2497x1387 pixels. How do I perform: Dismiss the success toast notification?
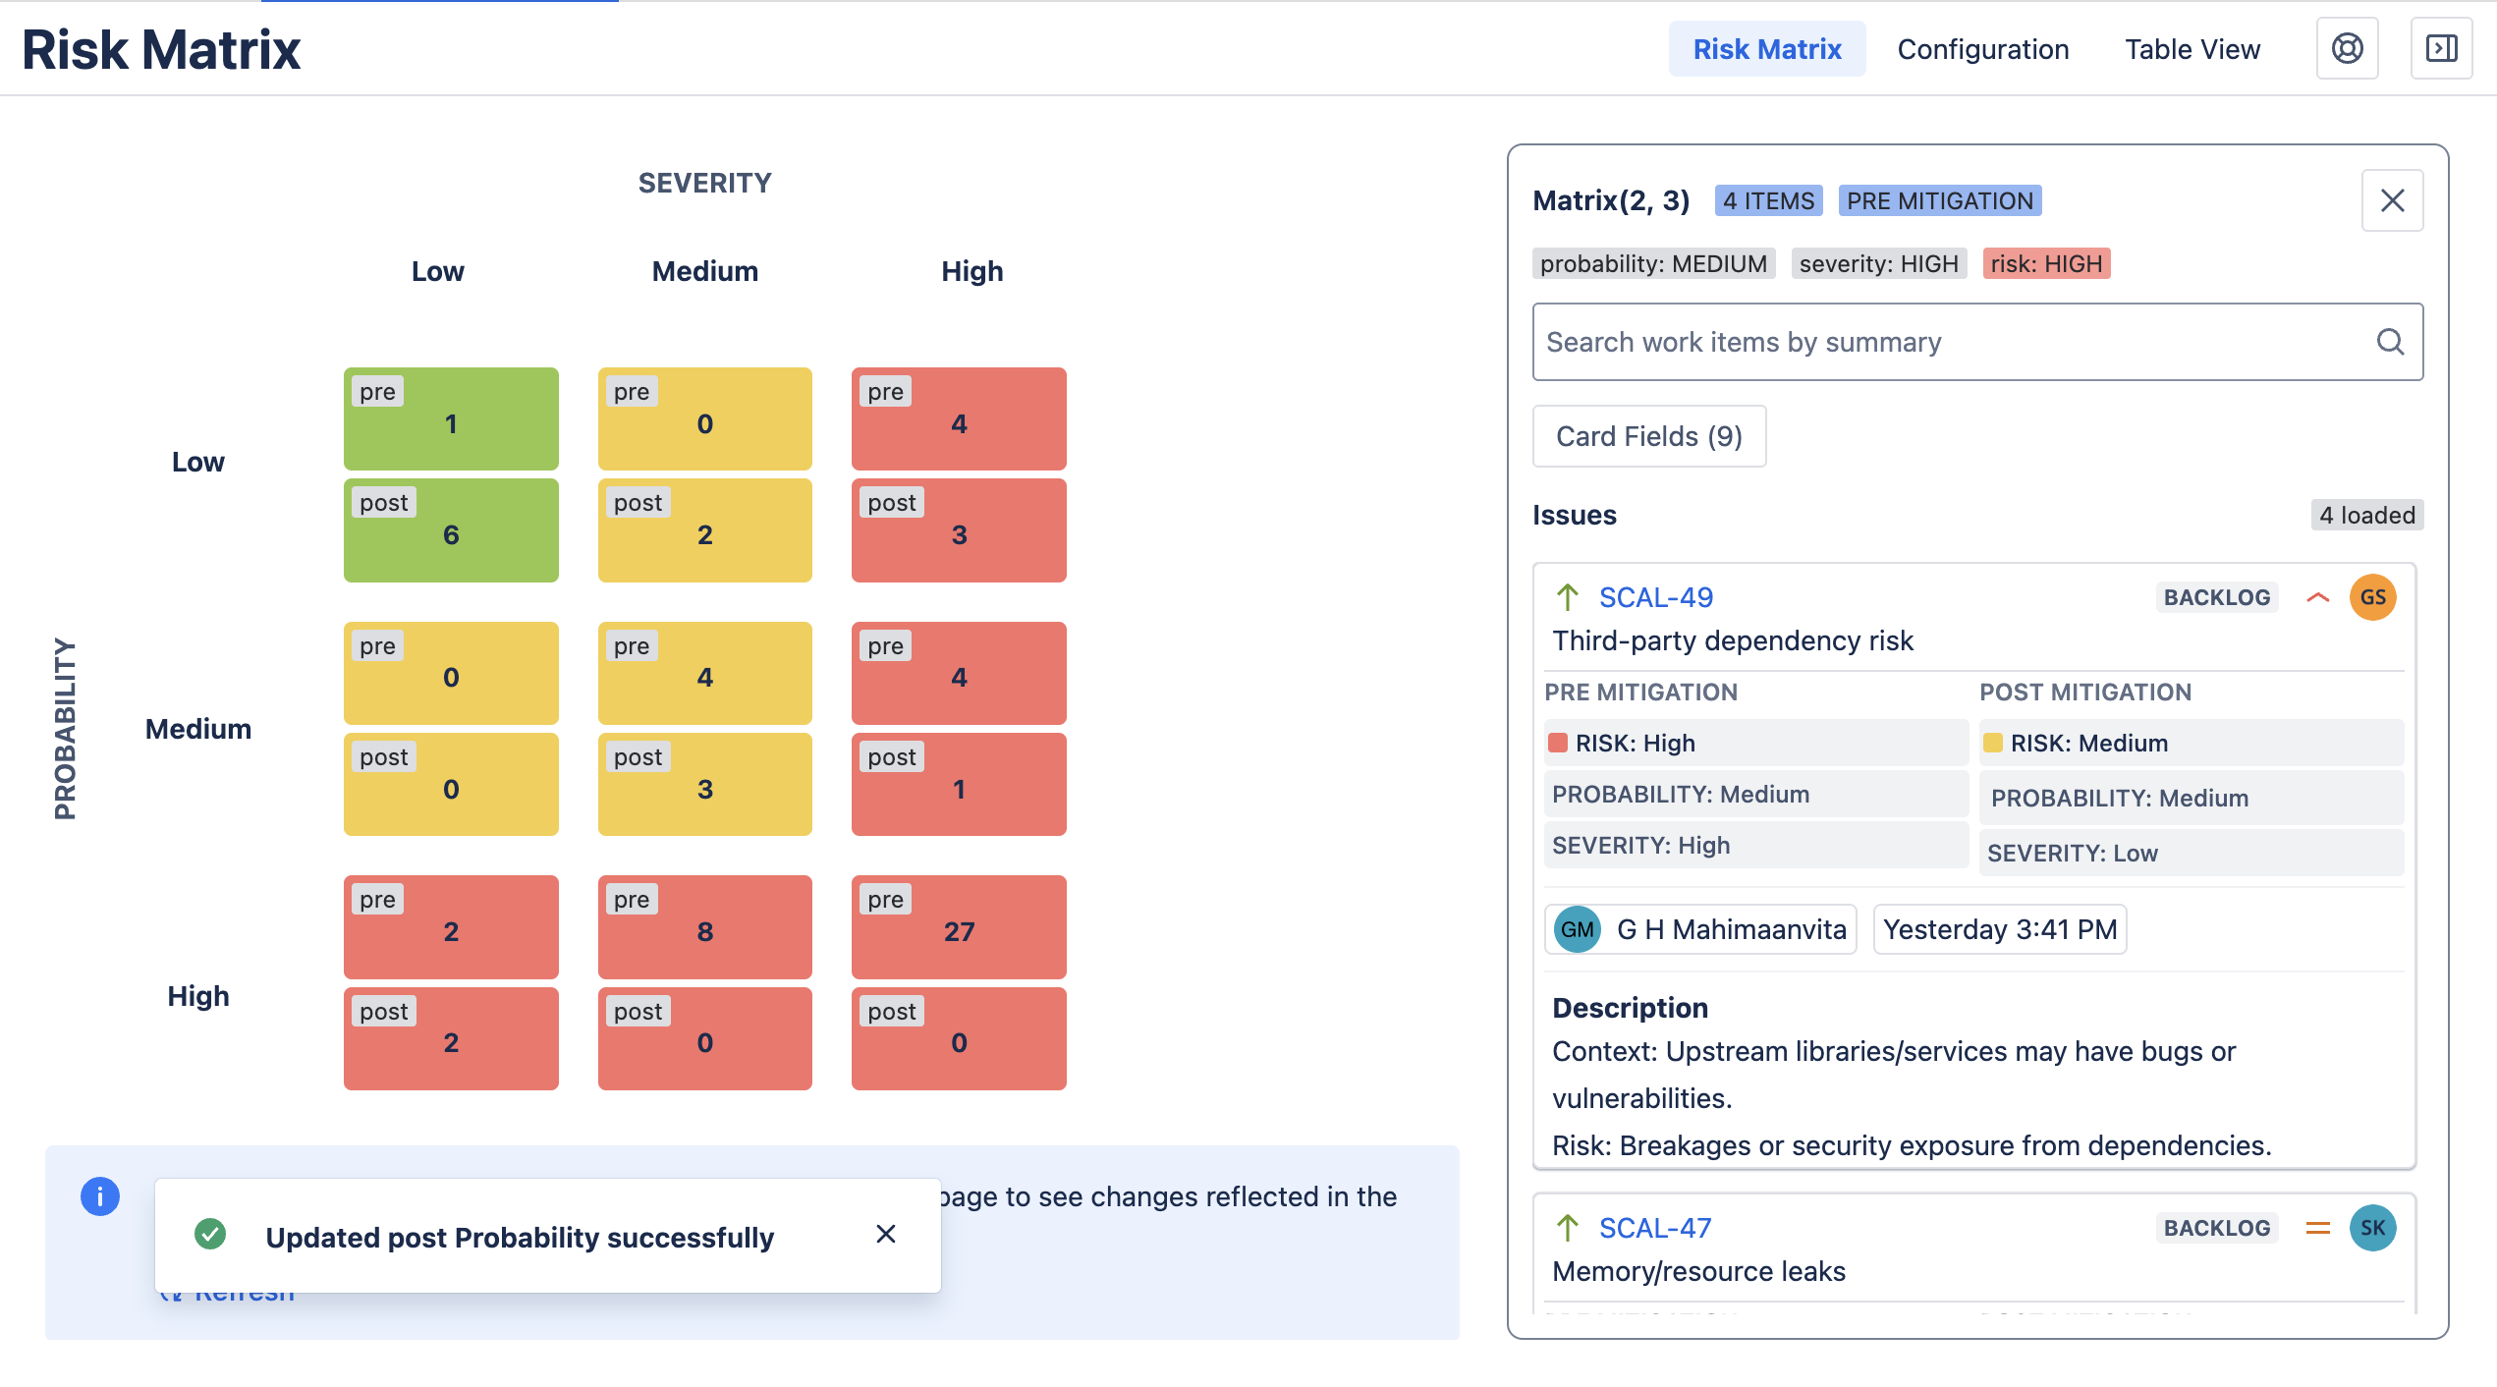tap(886, 1234)
